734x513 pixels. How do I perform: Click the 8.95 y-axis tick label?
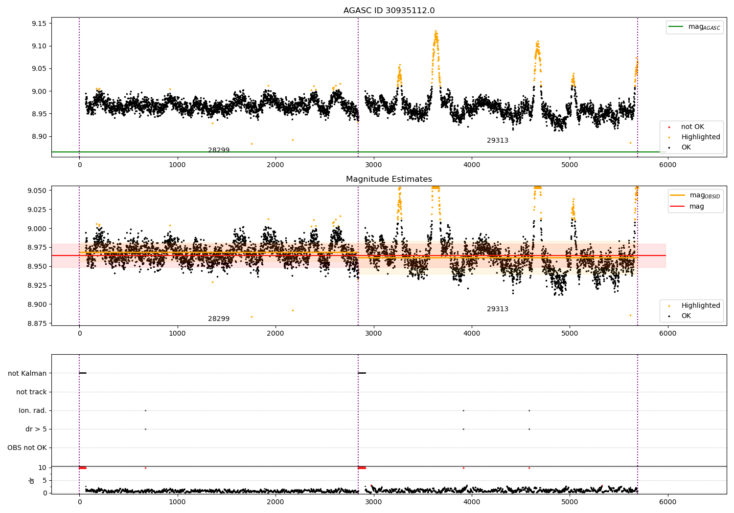pos(39,114)
